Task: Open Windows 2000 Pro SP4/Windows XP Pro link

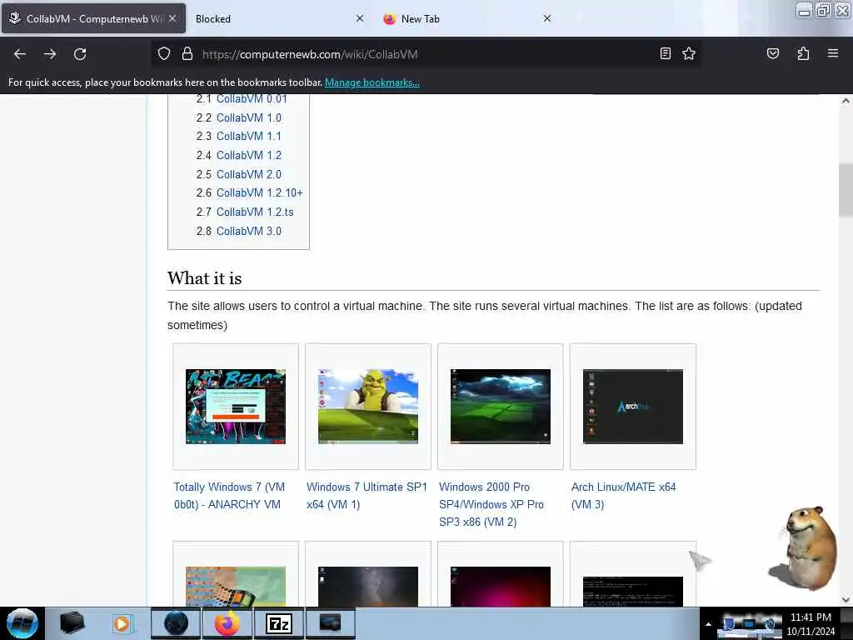Action: tap(491, 504)
